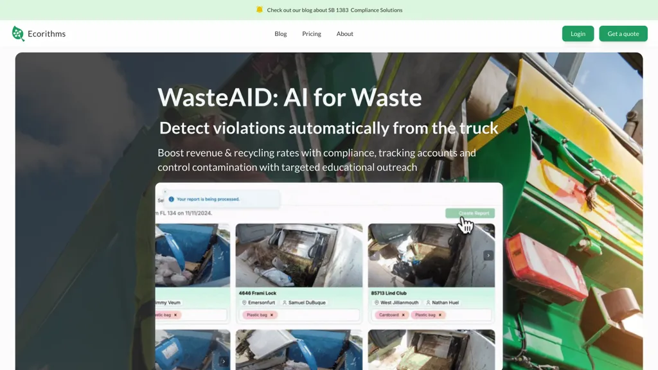Remove Cardboard tag from 85713 Lind Club
This screenshot has width=658, height=370.
click(404, 315)
